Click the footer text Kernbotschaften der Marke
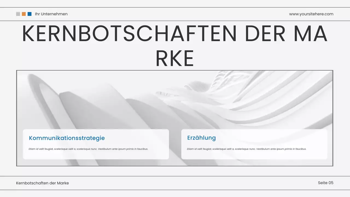Image resolution: width=350 pixels, height=197 pixels. coord(42,183)
